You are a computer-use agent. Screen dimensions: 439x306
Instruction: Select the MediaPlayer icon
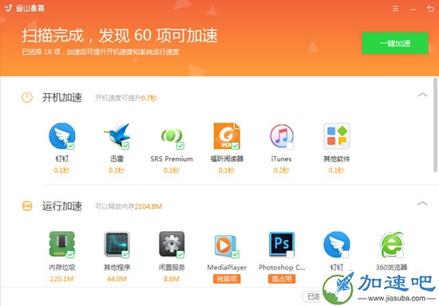[227, 245]
